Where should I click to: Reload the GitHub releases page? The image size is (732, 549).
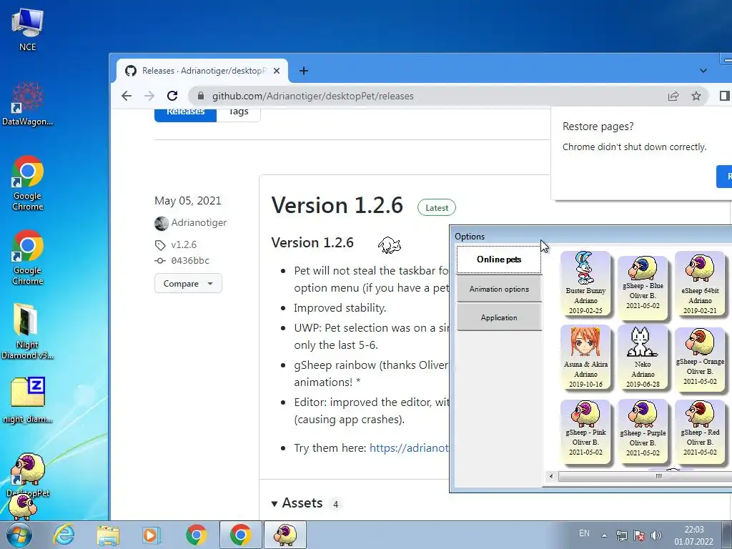(x=172, y=96)
